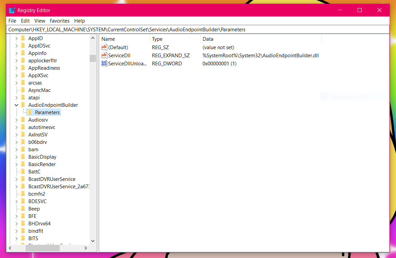Screen dimensions: 396x258
Task: Click the AppID folder icon
Action: (23, 38)
